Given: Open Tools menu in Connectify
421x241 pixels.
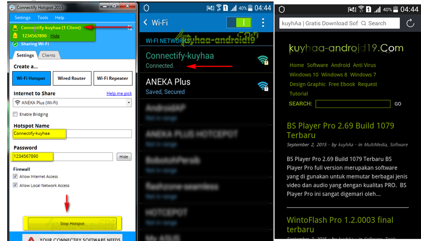Looking at the screenshot, I should point(43,18).
